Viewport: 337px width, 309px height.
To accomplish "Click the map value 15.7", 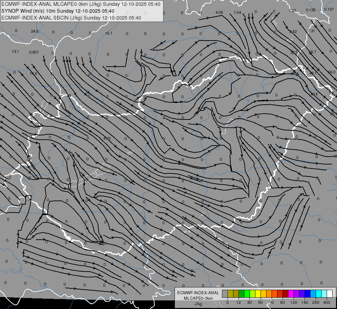I will 109,33.
